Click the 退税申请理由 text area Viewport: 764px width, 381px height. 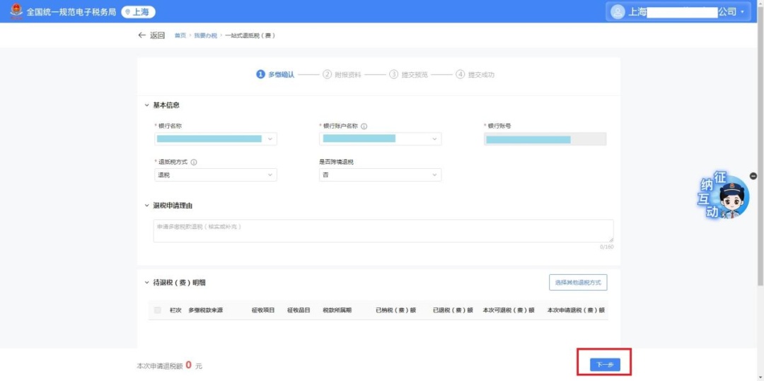tap(383, 231)
